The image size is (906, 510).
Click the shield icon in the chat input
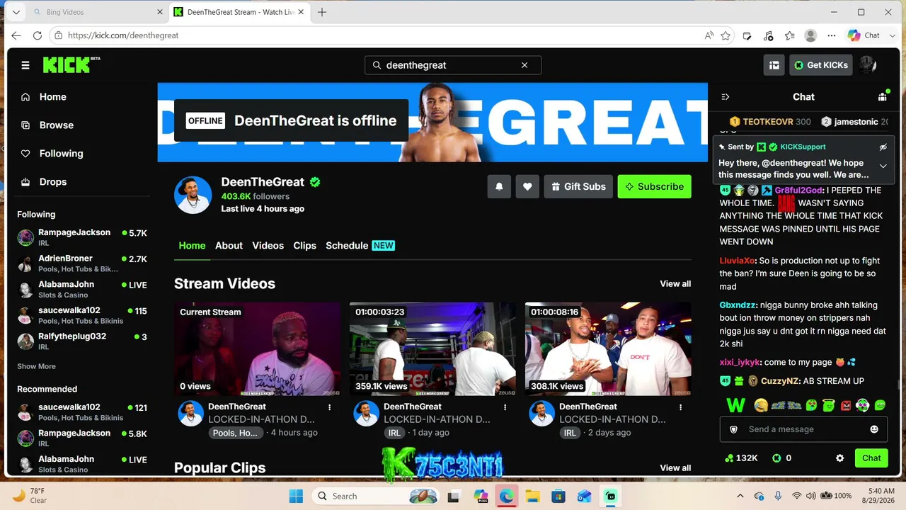point(734,429)
